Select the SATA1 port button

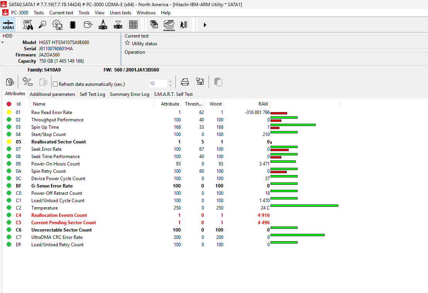8,25
